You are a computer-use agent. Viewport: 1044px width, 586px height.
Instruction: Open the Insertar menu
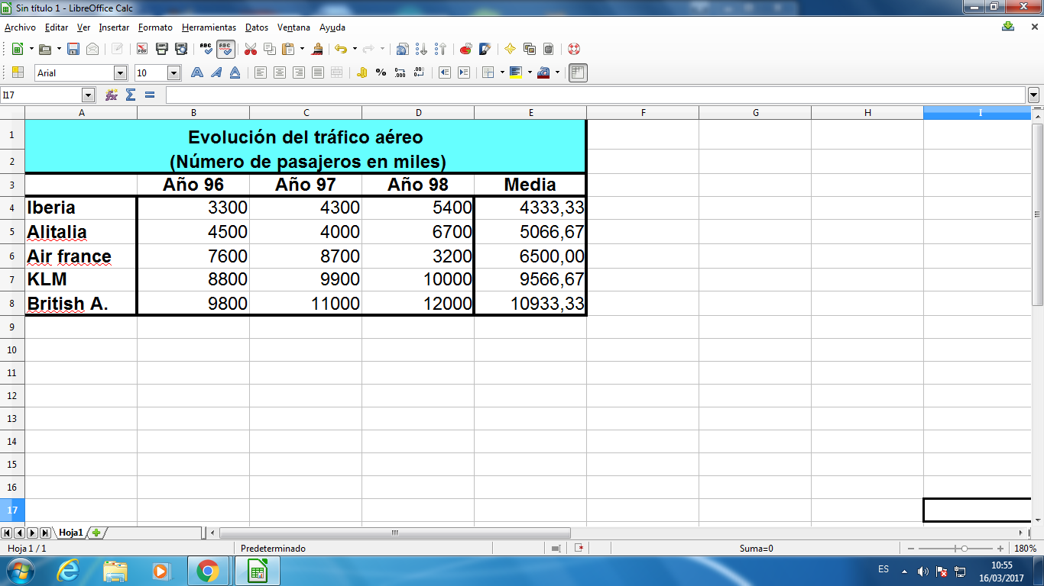pyautogui.click(x=114, y=27)
